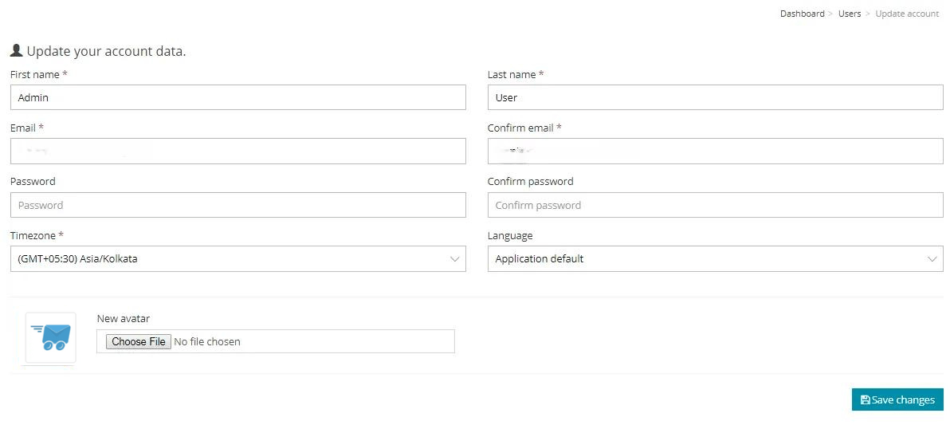The image size is (950, 429).
Task: Click the Timezone field label
Action: tap(37, 235)
